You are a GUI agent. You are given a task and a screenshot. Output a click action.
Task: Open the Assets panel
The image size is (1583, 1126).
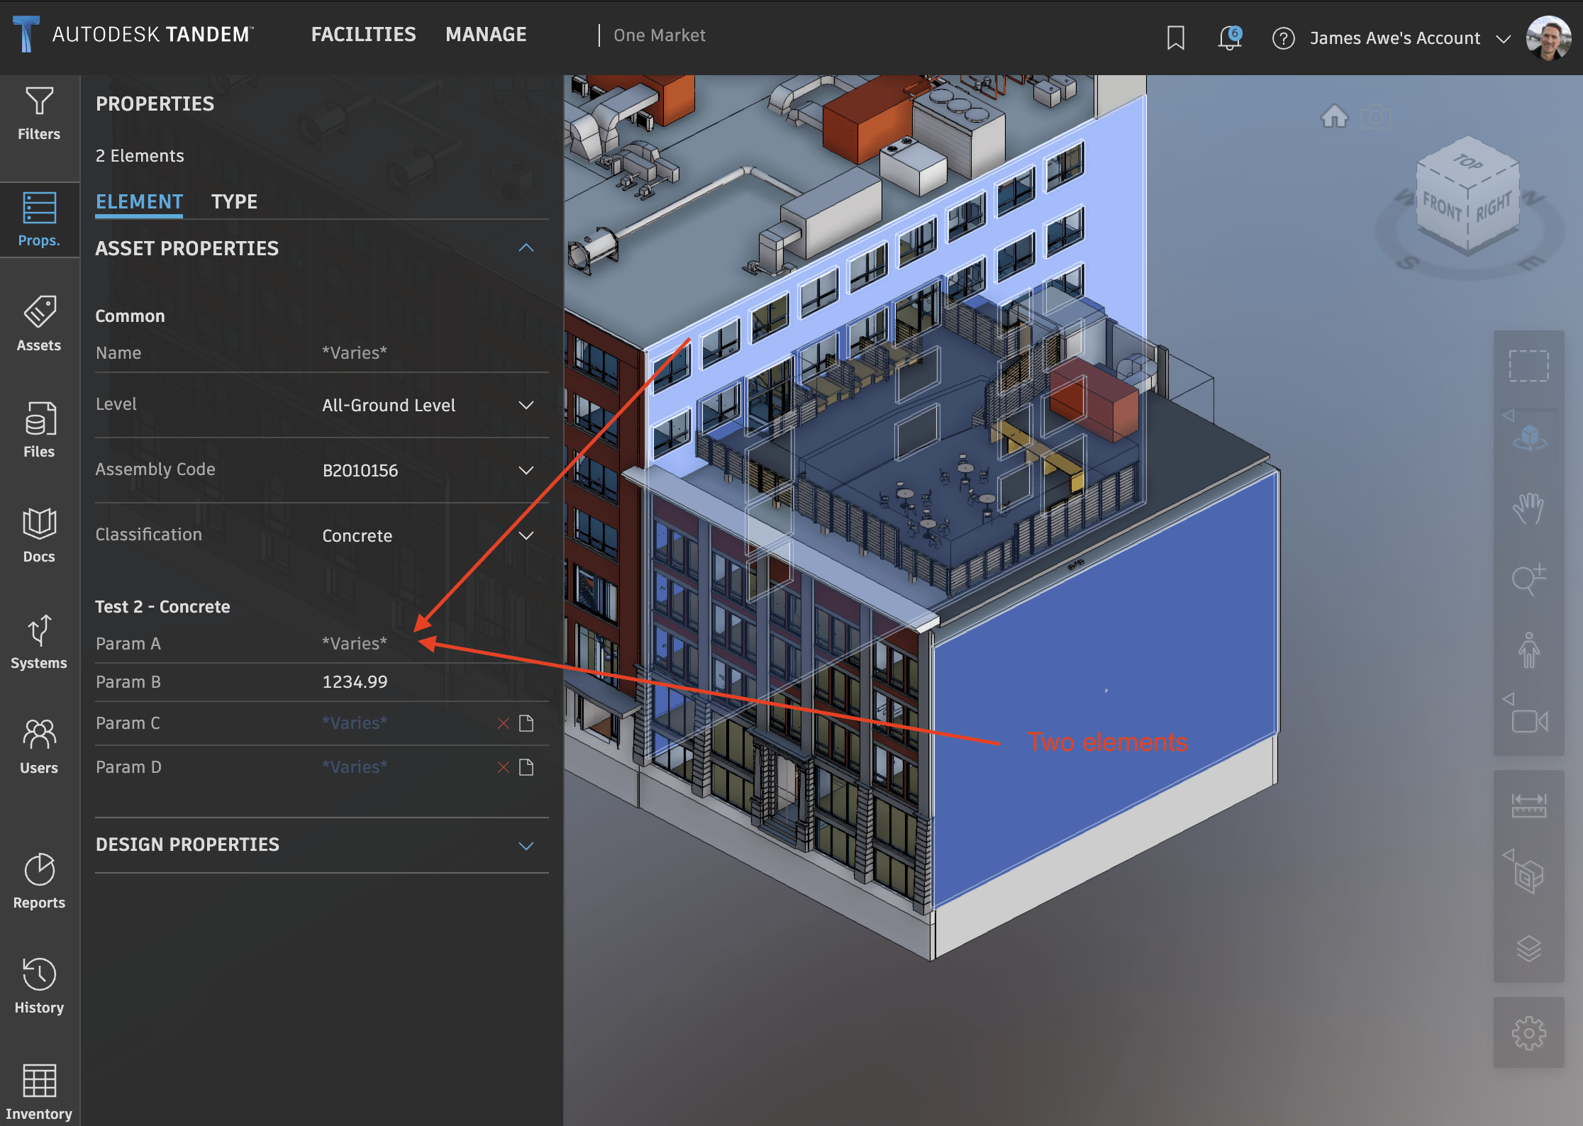tap(39, 325)
